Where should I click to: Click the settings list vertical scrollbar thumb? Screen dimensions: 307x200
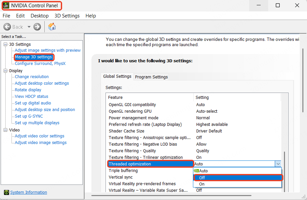point(284,172)
